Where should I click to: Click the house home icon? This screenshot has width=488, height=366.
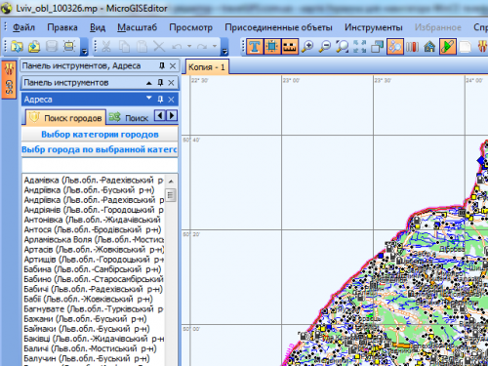(x=429, y=47)
